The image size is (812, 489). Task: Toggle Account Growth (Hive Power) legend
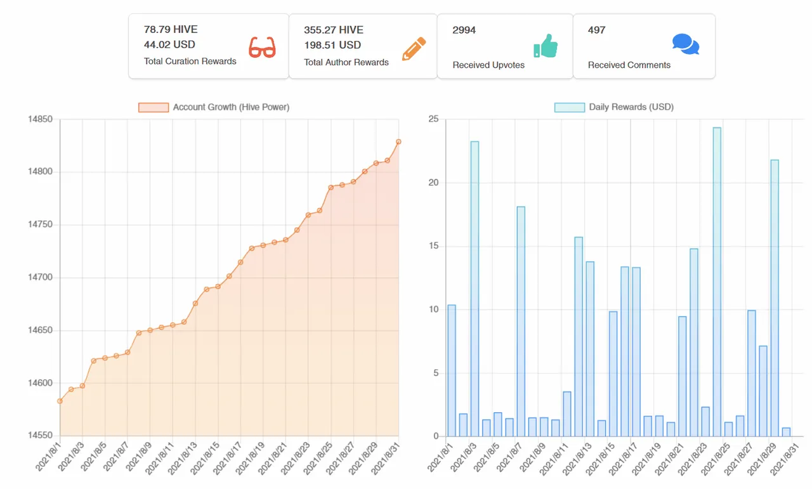214,107
